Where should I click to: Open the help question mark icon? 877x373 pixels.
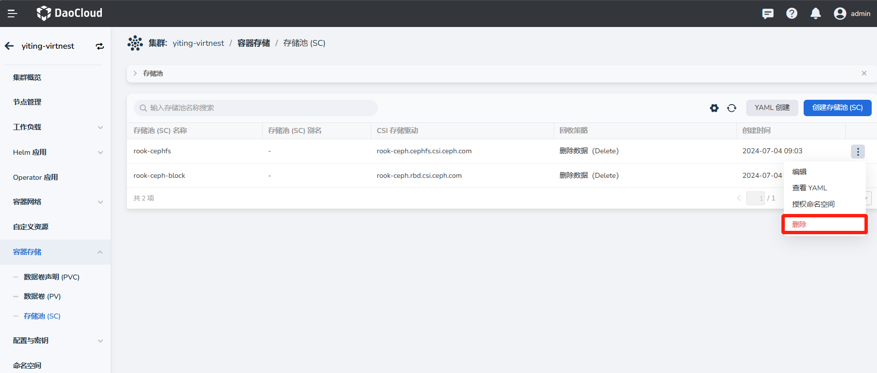pos(792,13)
